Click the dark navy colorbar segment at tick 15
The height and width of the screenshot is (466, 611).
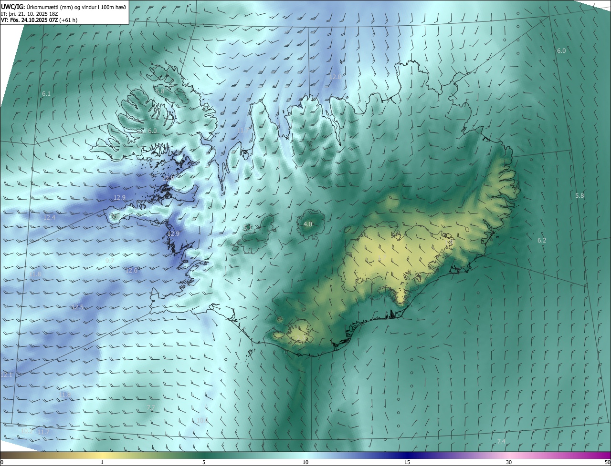click(x=407, y=456)
